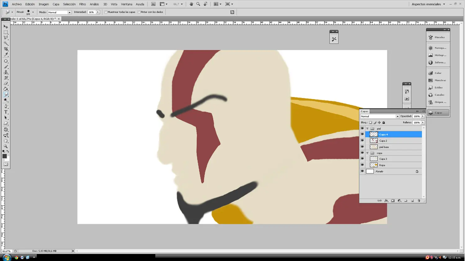Select the Zoom tool in toolbox
The height and width of the screenshot is (261, 465).
pyautogui.click(x=6, y=146)
